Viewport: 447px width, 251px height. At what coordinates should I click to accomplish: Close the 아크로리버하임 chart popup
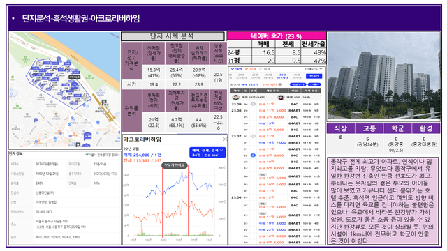tap(225, 139)
